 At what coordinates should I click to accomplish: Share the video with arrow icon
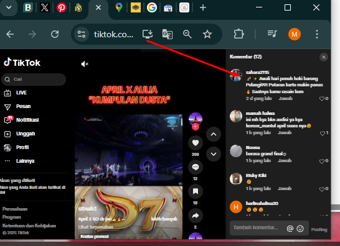click(x=196, y=216)
